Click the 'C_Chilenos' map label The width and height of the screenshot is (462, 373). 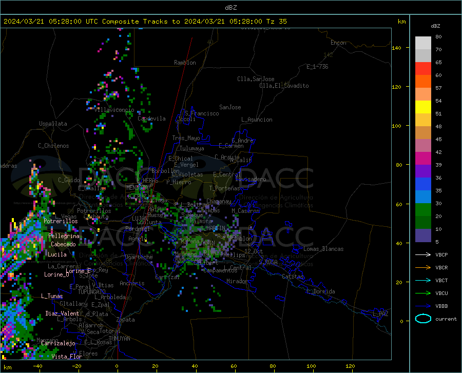[53, 146]
